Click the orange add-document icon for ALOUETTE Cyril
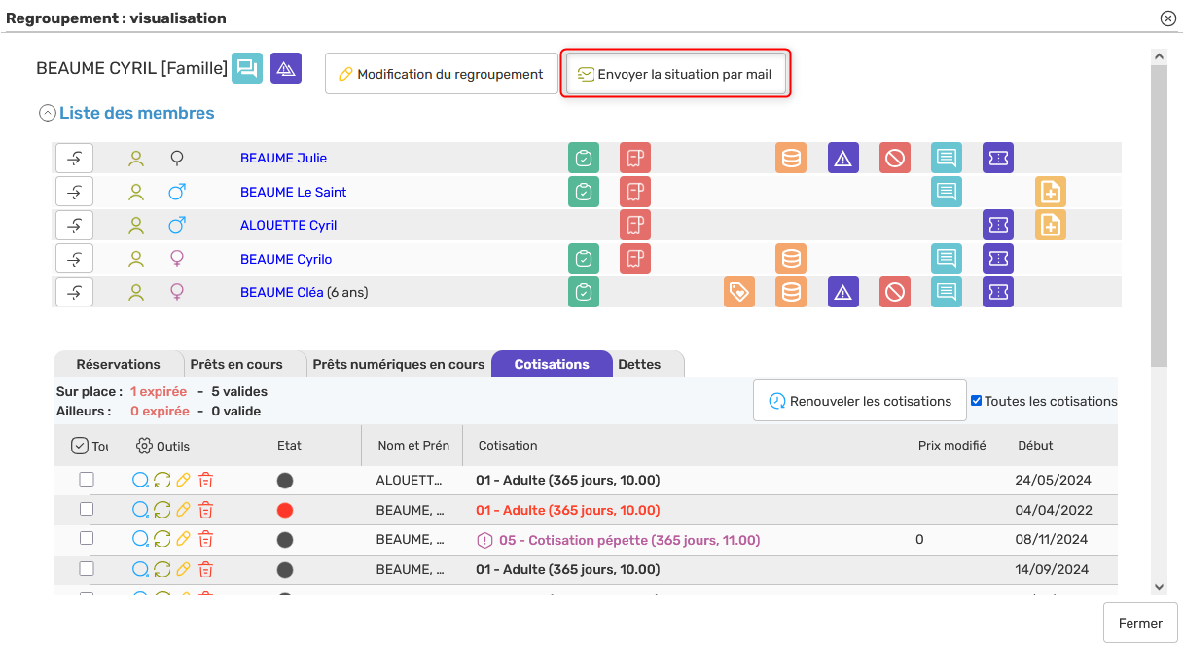The height and width of the screenshot is (649, 1183). 1050,225
